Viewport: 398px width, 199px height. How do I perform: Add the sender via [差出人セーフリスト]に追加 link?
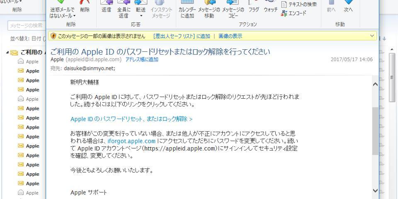[182, 36]
